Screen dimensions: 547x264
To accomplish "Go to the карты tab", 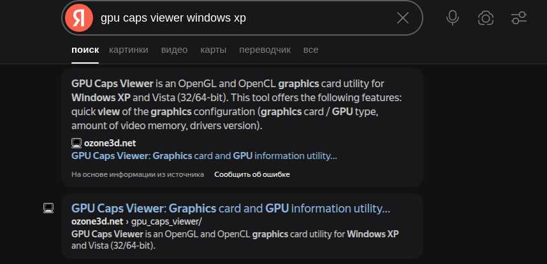I will click(x=213, y=50).
